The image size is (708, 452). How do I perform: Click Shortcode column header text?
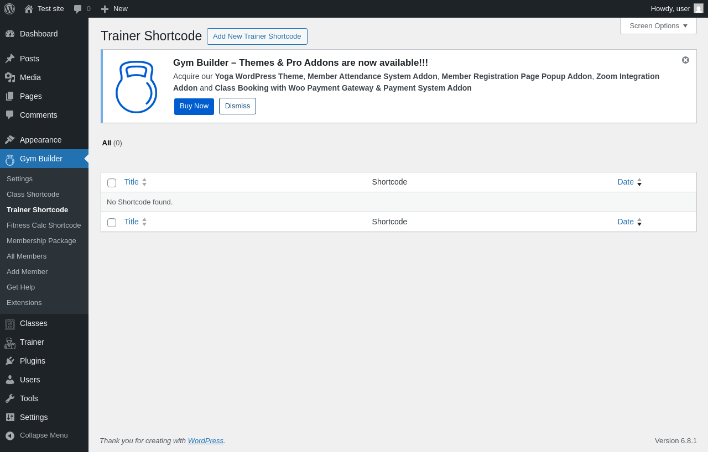point(389,182)
